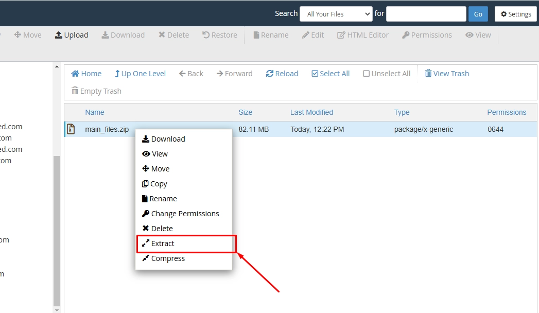Select the main_files.zip file name
539x313 pixels.
point(107,130)
